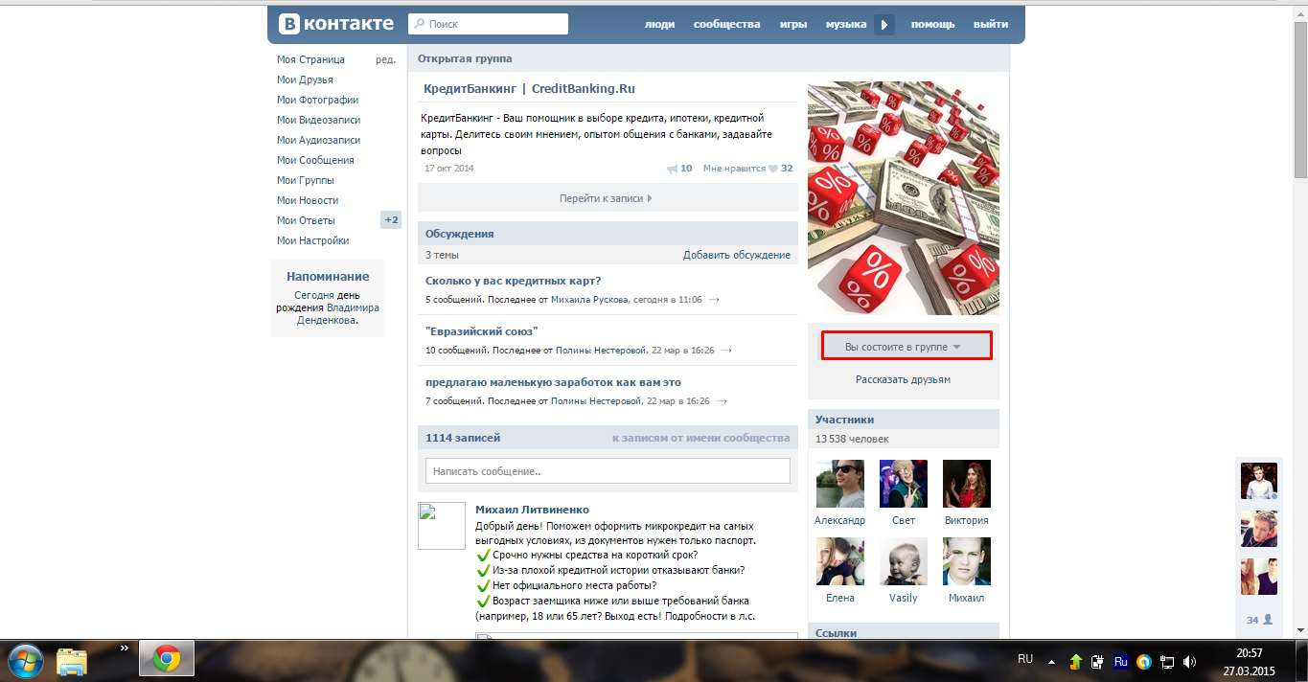1308x682 pixels.
Task: Click the '32' likes count
Action: [x=787, y=169]
